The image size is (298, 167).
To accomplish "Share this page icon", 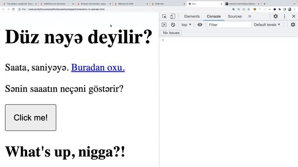I will [244, 9].
